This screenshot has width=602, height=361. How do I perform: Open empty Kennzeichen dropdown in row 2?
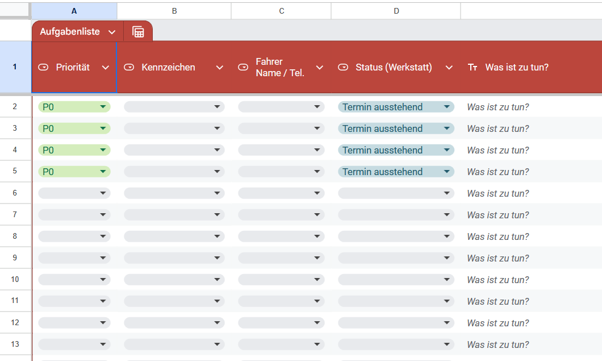(x=174, y=107)
